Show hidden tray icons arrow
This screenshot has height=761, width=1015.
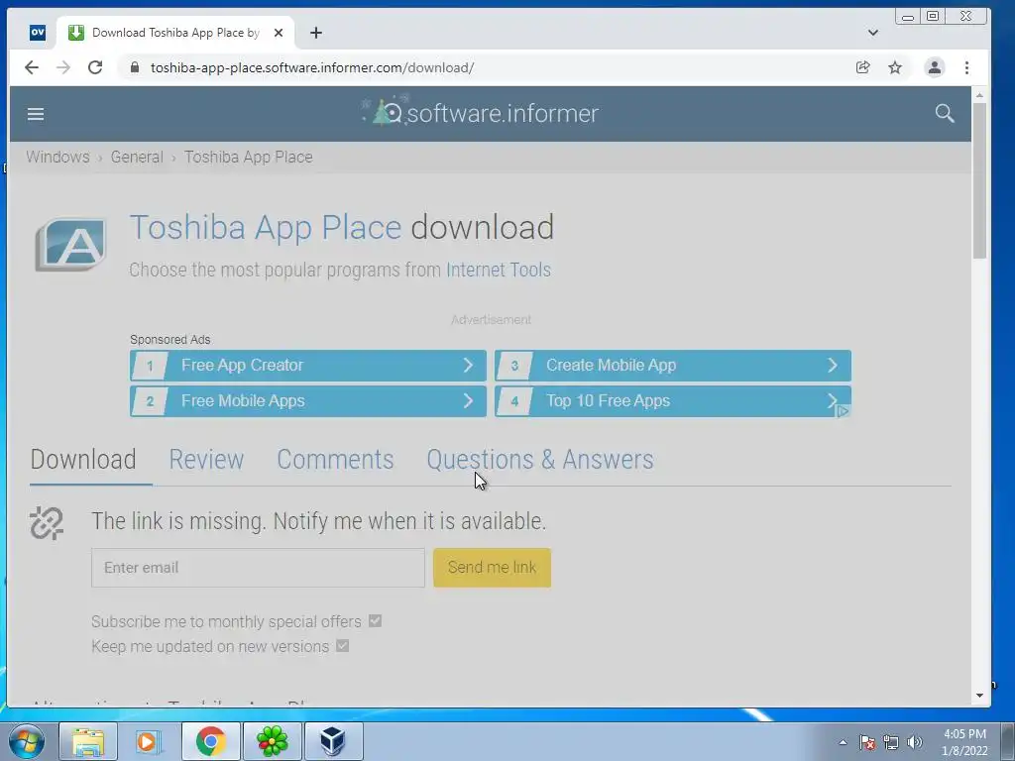(x=843, y=742)
